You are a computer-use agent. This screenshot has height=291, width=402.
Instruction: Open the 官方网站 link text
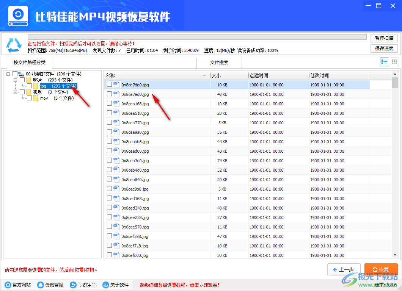[x=22, y=285]
